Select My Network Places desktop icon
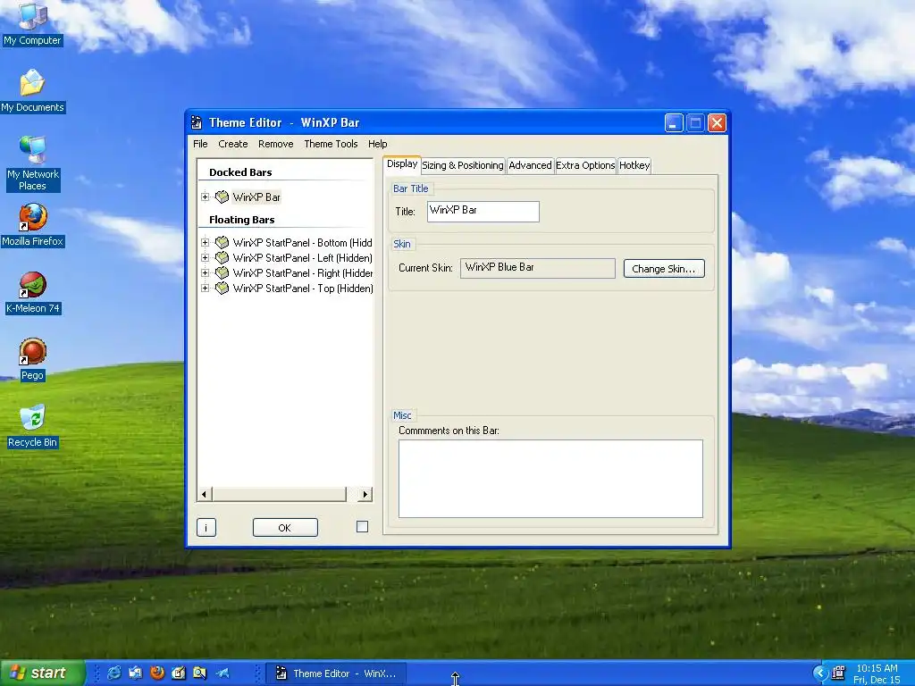The height and width of the screenshot is (686, 915). tap(32, 163)
